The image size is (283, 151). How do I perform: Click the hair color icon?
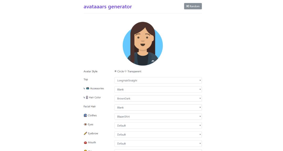[x=87, y=97]
